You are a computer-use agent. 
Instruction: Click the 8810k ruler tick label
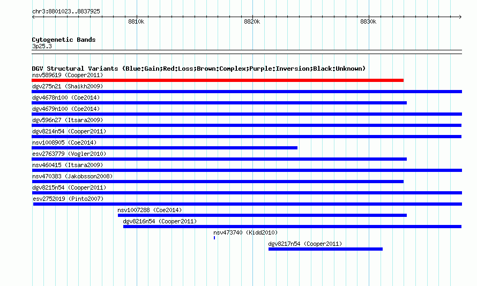click(136, 21)
